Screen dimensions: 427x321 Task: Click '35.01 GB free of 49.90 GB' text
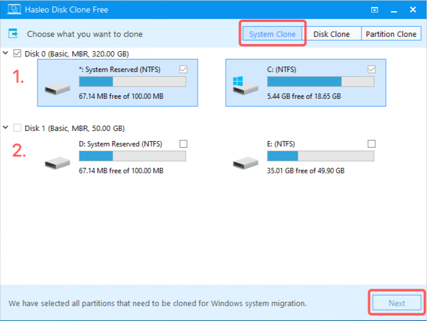coord(306,170)
